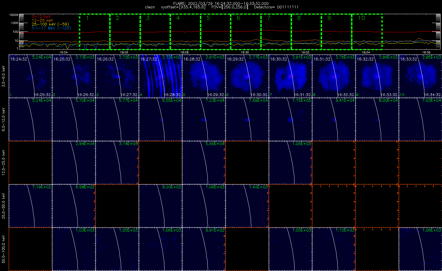Open the 3.0-6.0 keV image starting 16:33:32
This screenshot has width=442, height=271.
click(x=420, y=76)
